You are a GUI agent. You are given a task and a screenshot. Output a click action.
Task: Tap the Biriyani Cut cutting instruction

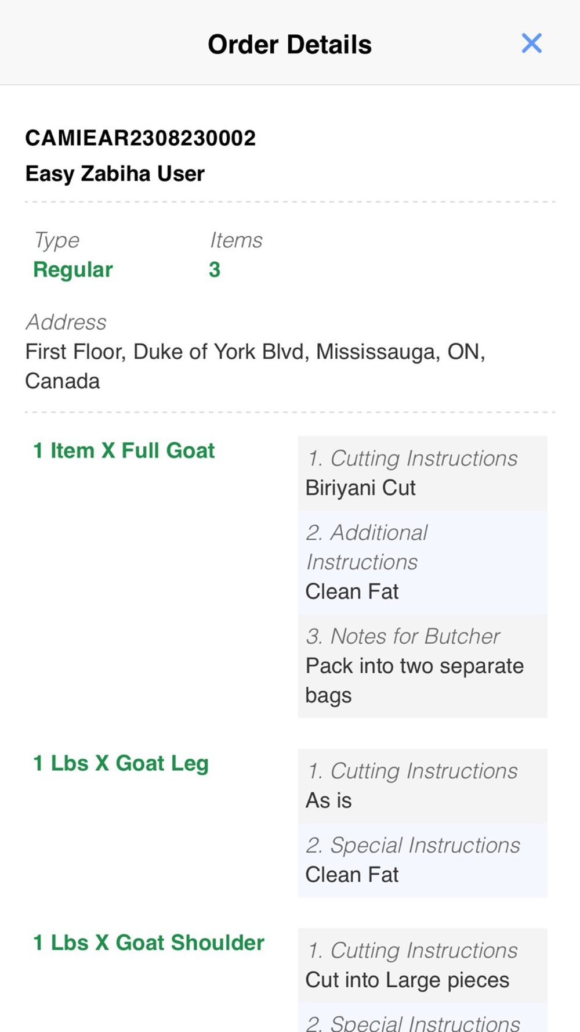point(361,488)
